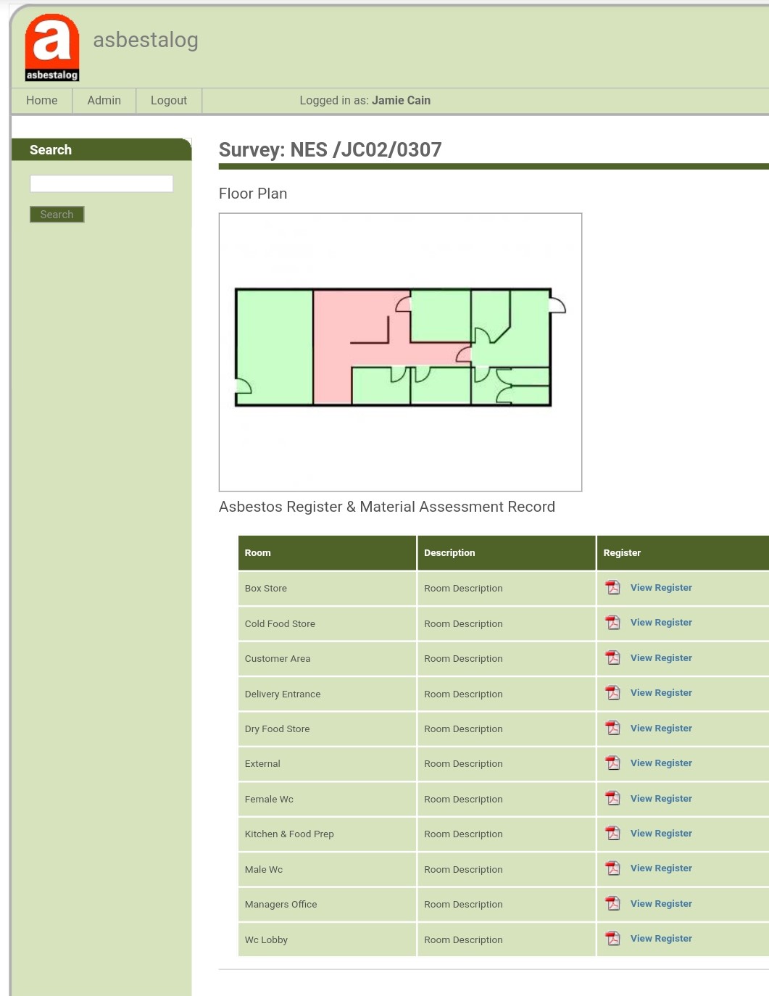This screenshot has height=996, width=769.
Task: Click View Register link for Male Wc
Action: pyautogui.click(x=661, y=868)
